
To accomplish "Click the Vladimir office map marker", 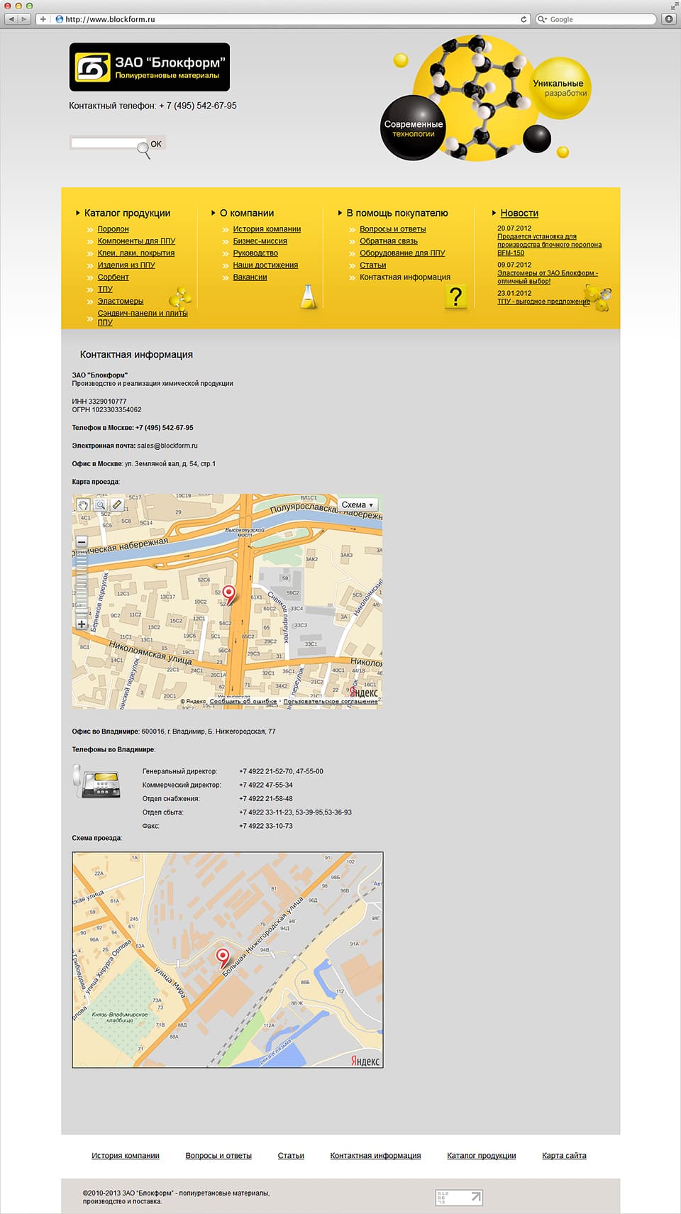I will (x=223, y=959).
